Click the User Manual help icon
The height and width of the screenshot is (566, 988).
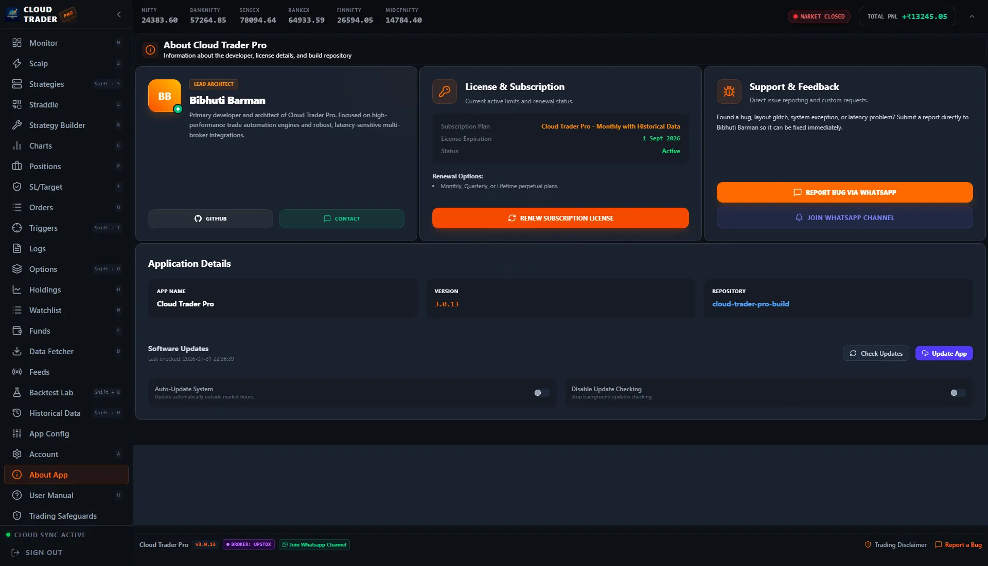point(17,495)
